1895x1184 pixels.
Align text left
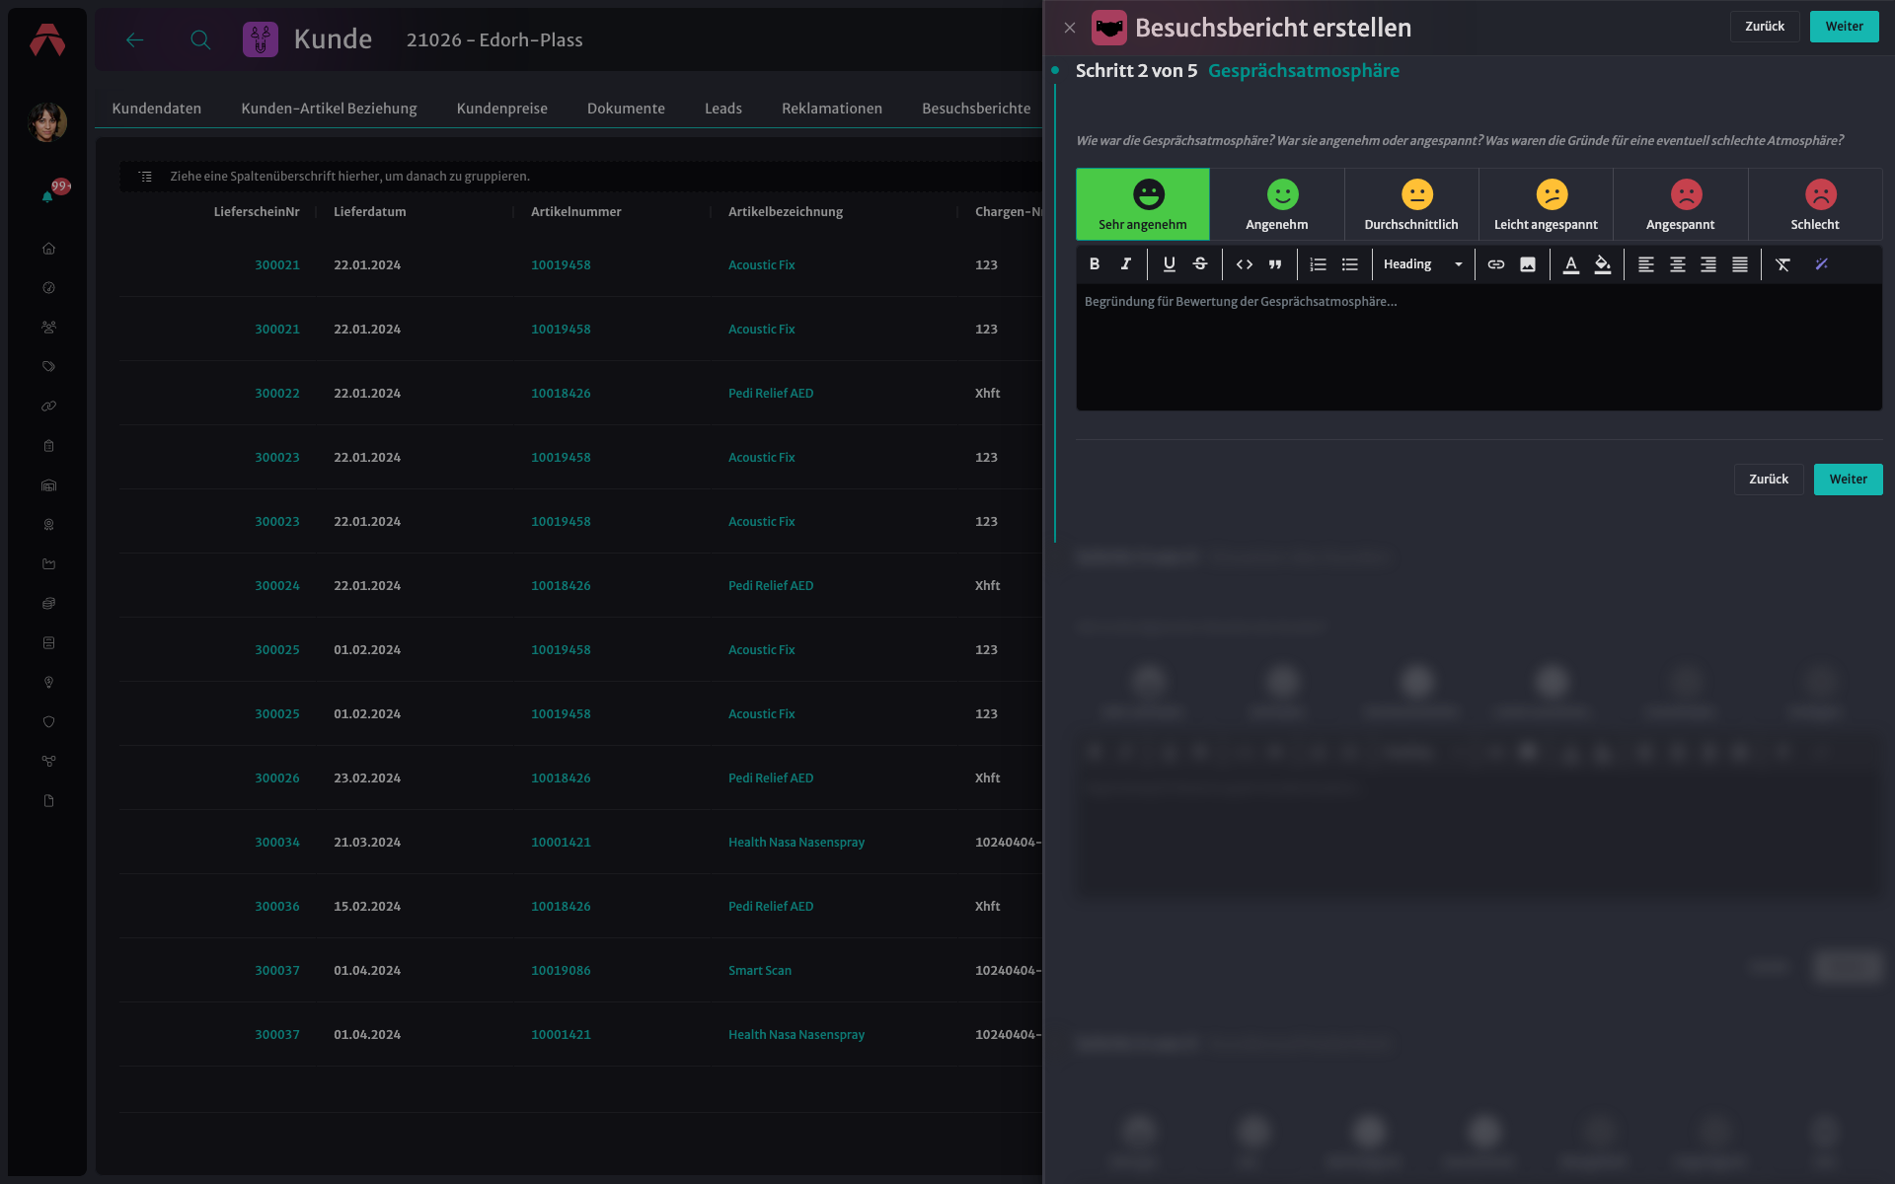(x=1645, y=264)
